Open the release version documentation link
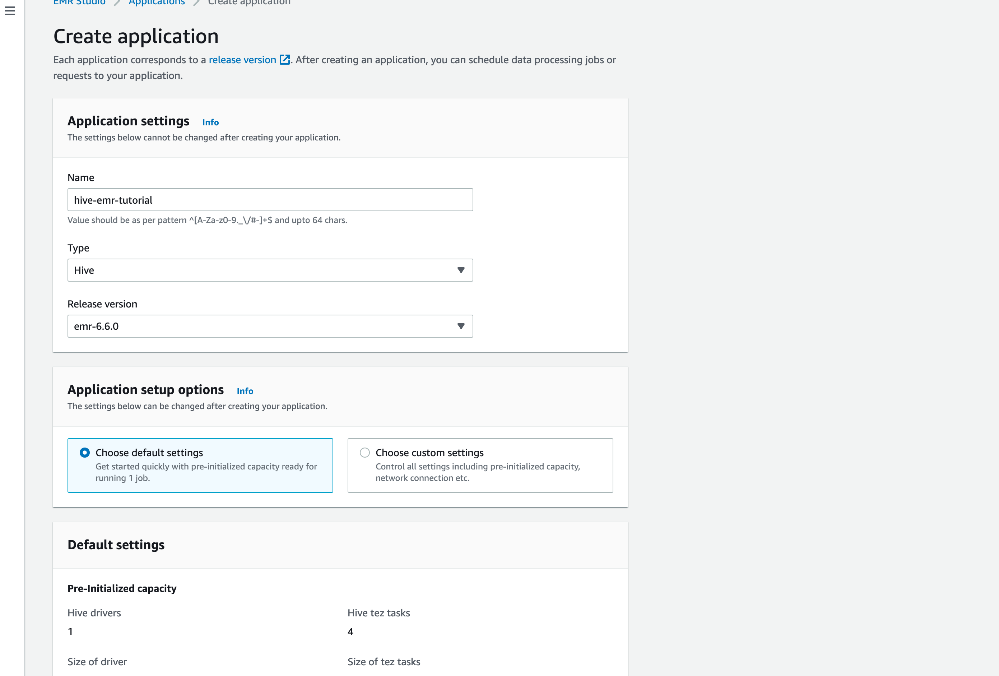Viewport: 999px width, 676px height. (x=242, y=60)
